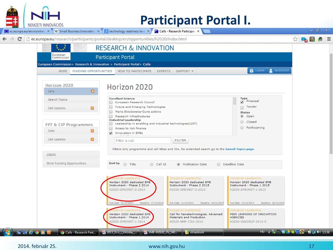This screenshot has width=333, height=250.
Task: Click the RSS icon next to FP7 & CIP Calls
Action: (92, 131)
